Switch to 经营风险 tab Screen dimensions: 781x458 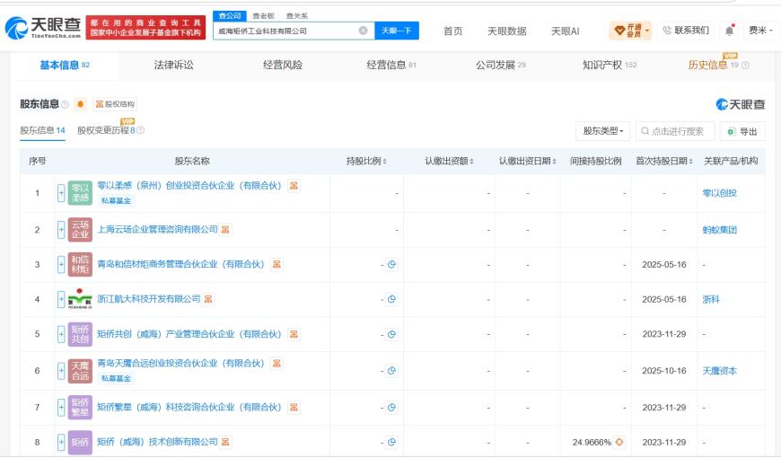283,65
